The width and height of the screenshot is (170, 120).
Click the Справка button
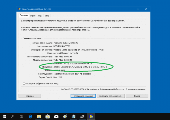[x=30, y=96]
